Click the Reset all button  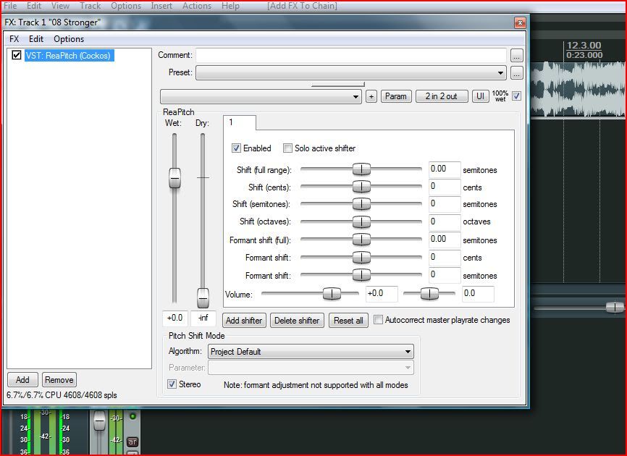[x=348, y=321]
